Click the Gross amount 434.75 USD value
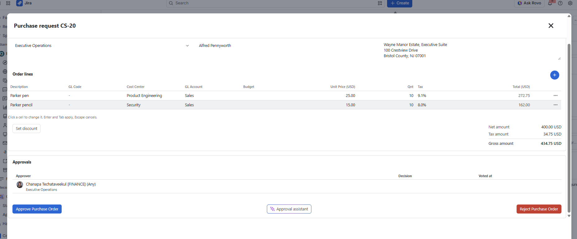577x239 pixels. (551, 144)
